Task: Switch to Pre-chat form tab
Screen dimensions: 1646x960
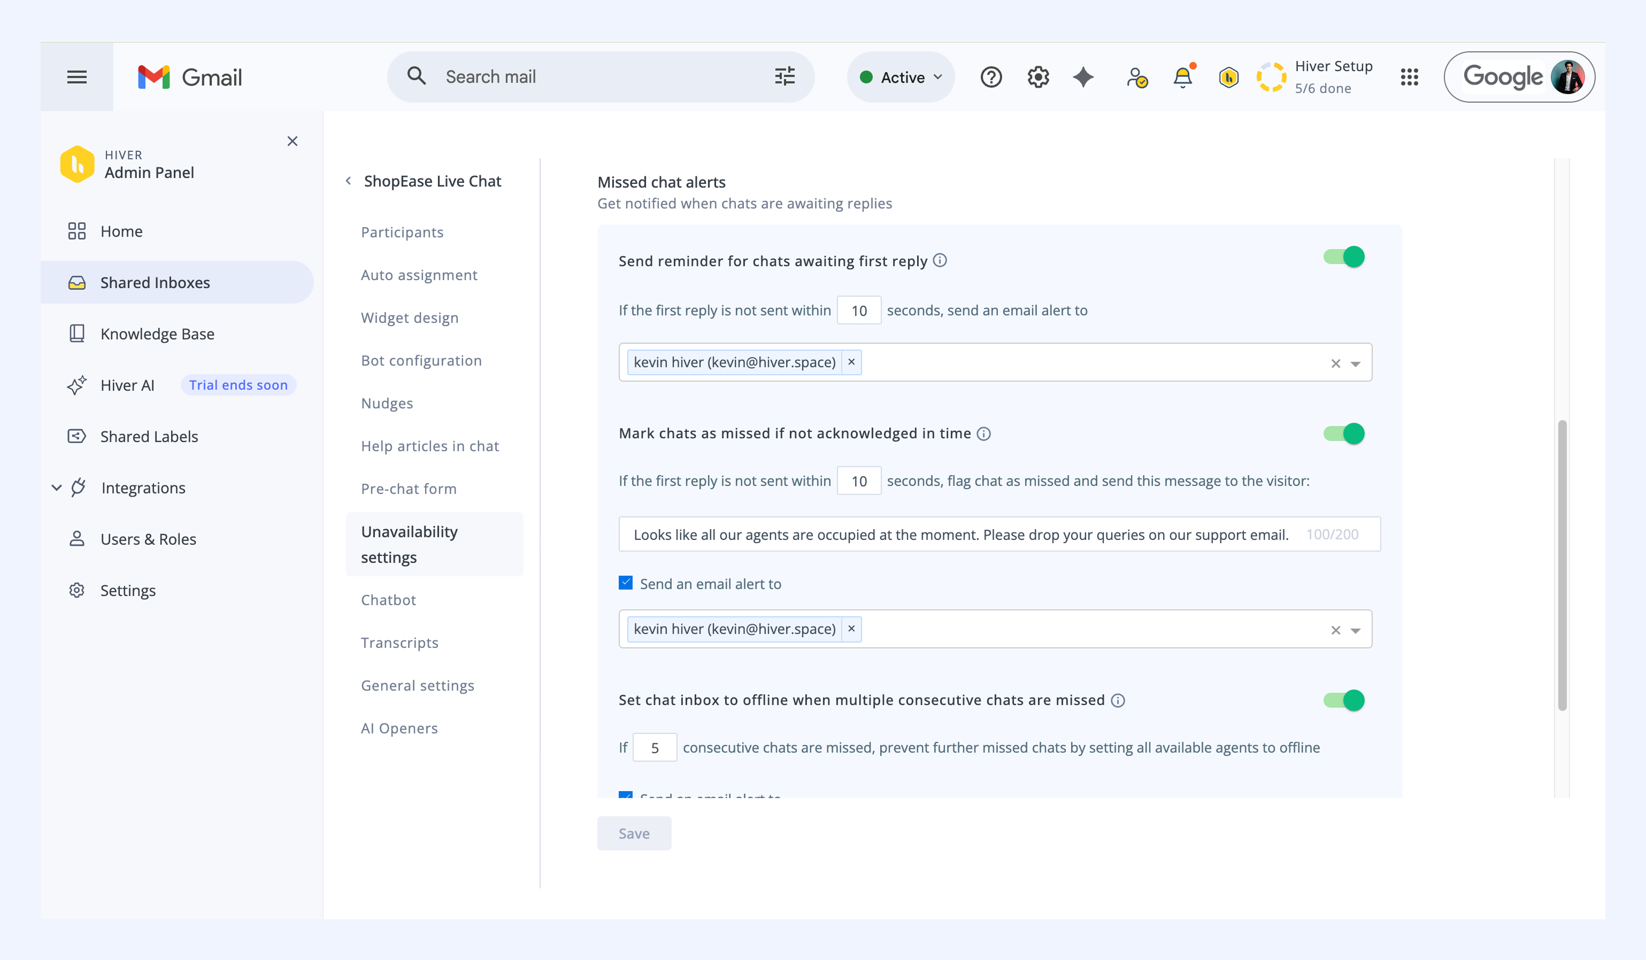Action: (x=408, y=489)
